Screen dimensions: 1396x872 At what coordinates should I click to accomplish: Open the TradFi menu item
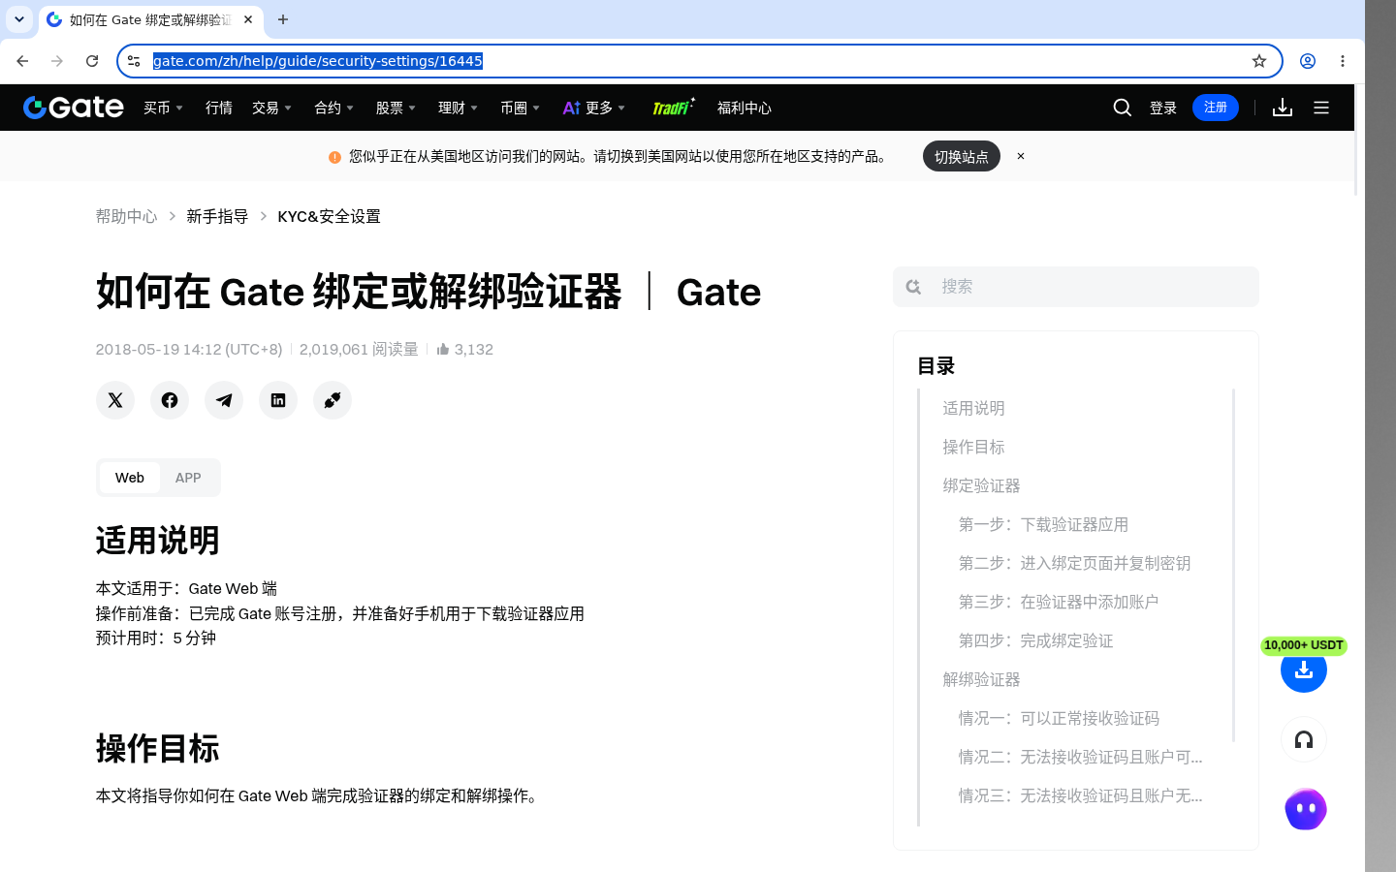click(x=673, y=107)
